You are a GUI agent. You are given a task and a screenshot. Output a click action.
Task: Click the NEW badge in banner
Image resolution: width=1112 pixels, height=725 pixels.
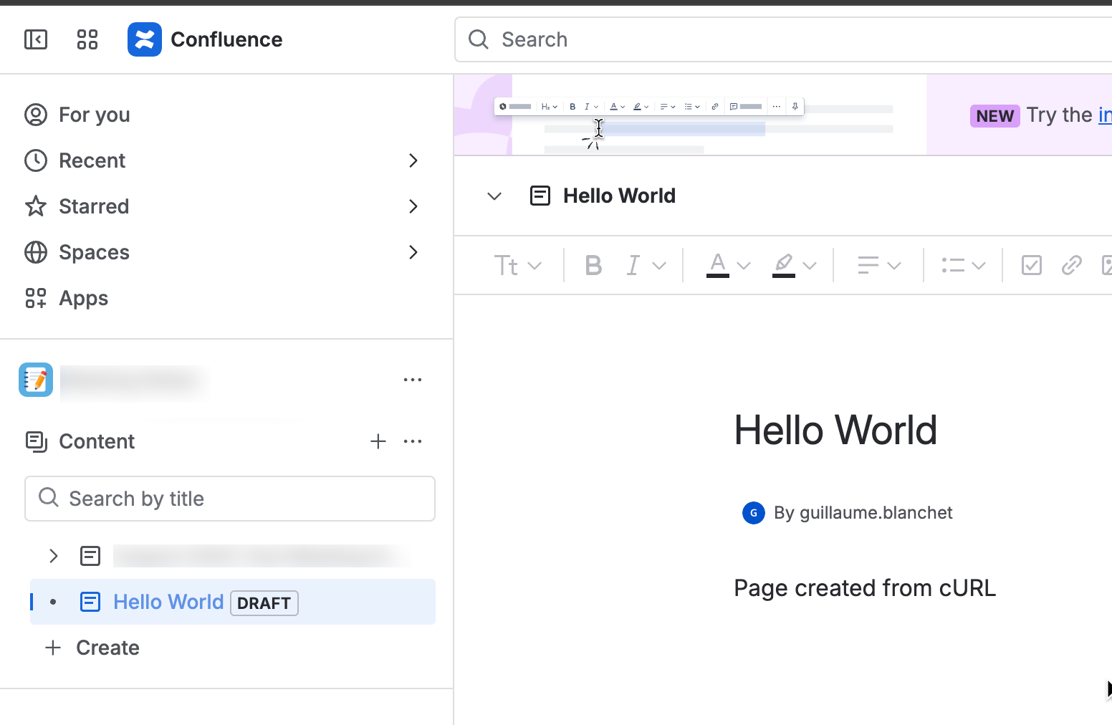point(994,115)
